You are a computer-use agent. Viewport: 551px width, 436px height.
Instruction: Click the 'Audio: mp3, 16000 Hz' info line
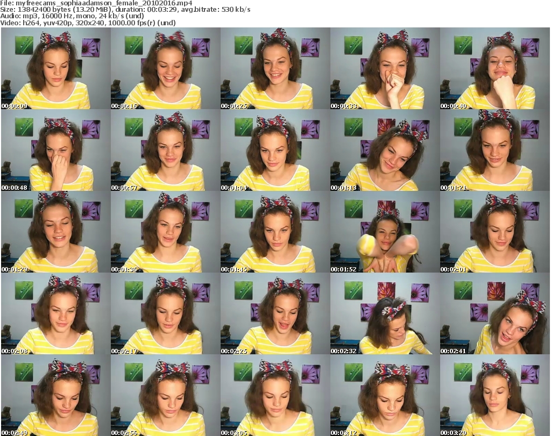point(72,16)
